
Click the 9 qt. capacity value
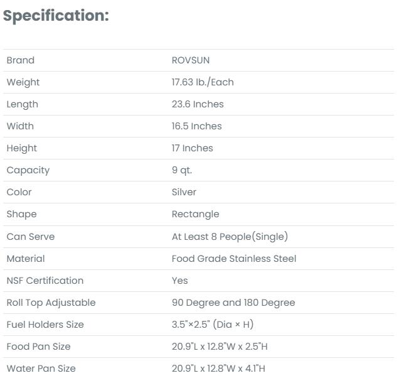[182, 170]
